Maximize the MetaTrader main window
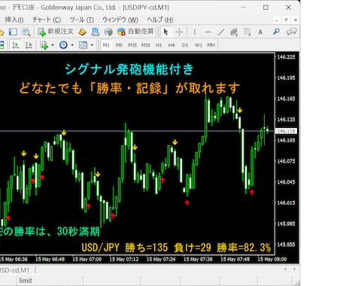The image size is (346, 286). pyautogui.click(x=266, y=8)
